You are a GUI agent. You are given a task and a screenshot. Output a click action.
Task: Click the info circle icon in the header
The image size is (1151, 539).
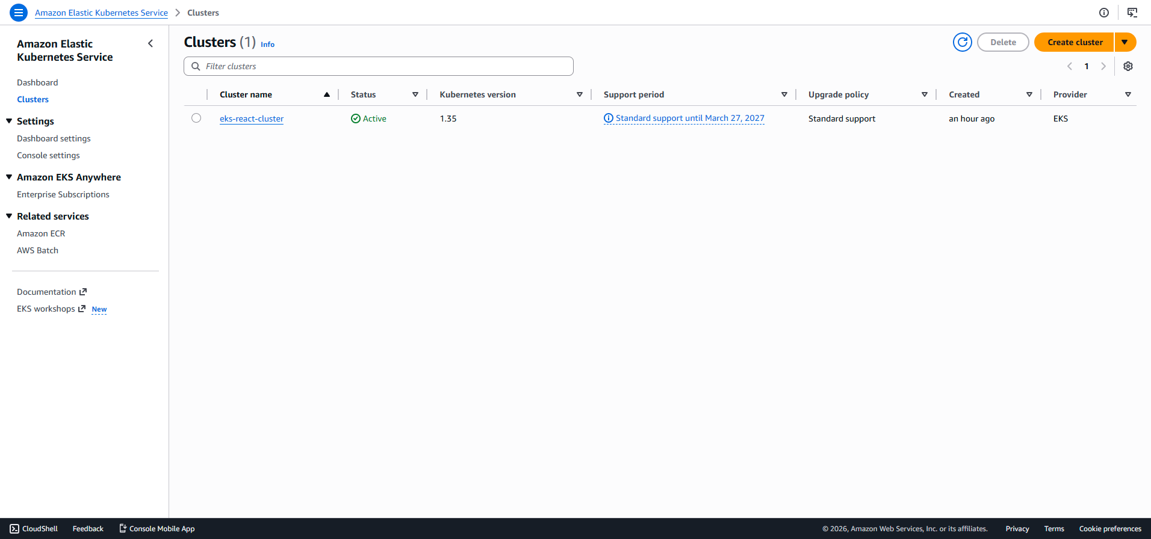pyautogui.click(x=1104, y=13)
